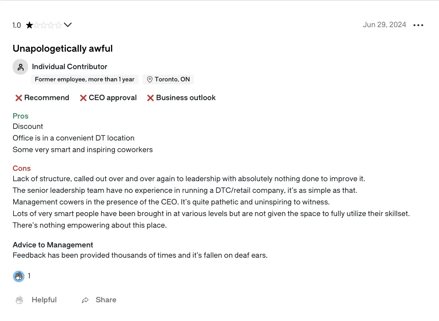Screen dimensions: 439x321
Task: Click the Helpful clapping hands icon
Action: click(x=19, y=300)
